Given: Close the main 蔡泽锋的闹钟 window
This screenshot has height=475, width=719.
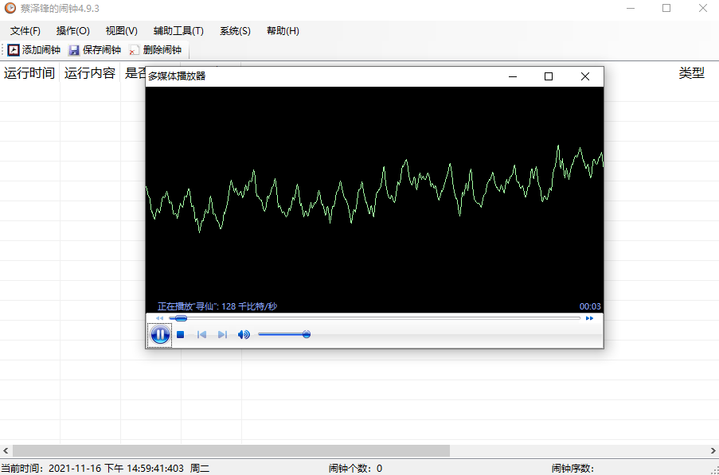Looking at the screenshot, I should point(702,8).
